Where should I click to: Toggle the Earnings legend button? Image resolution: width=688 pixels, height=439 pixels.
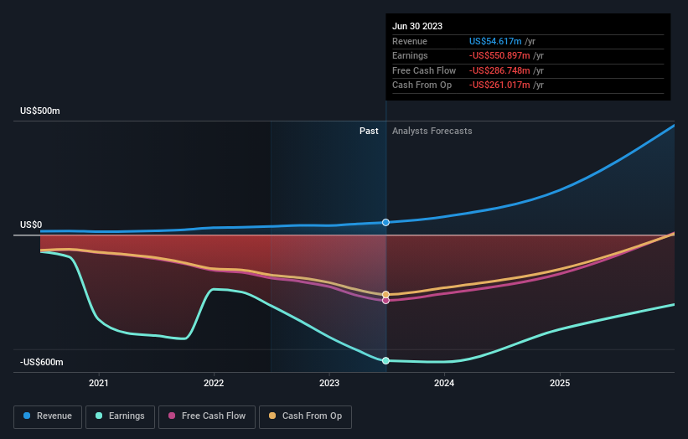click(120, 416)
